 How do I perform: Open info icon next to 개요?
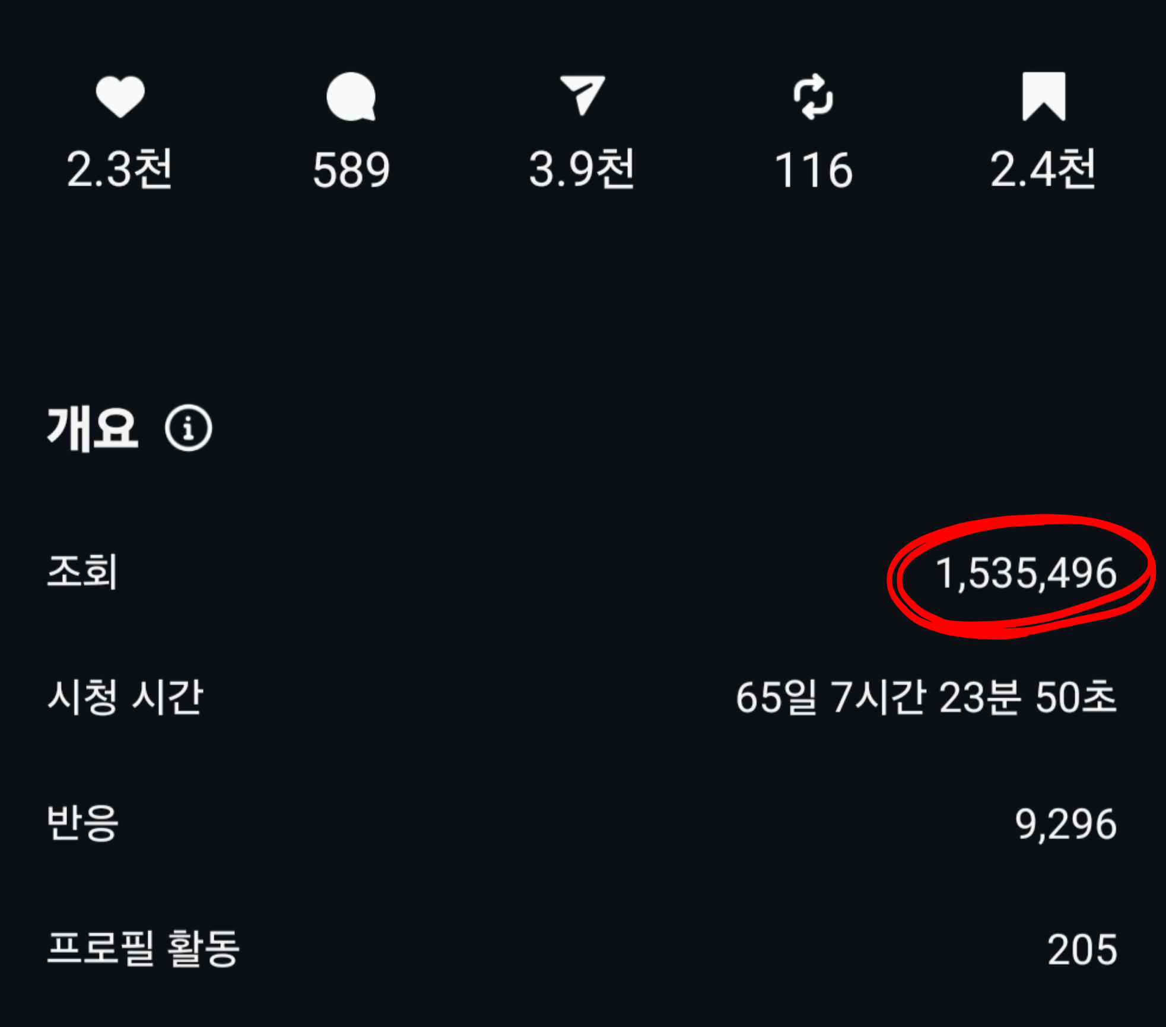(x=188, y=428)
